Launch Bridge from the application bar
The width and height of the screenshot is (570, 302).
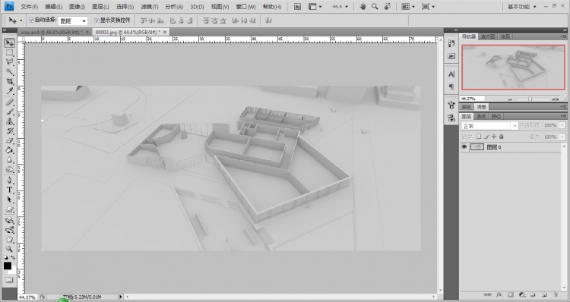[x=297, y=7]
